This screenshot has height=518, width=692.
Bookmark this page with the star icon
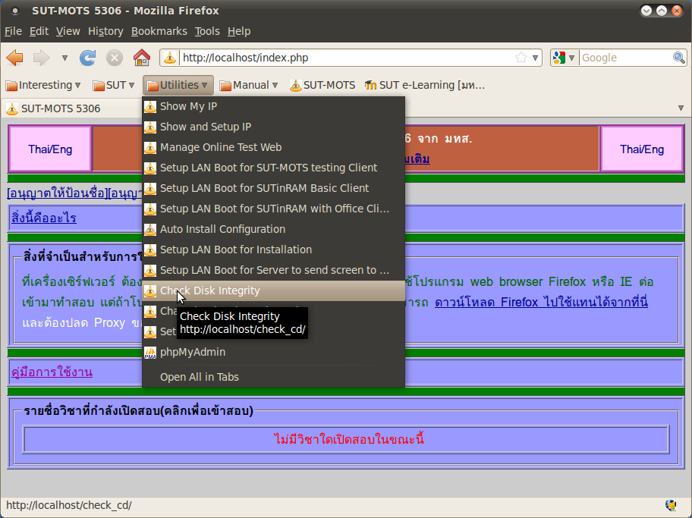[x=521, y=58]
